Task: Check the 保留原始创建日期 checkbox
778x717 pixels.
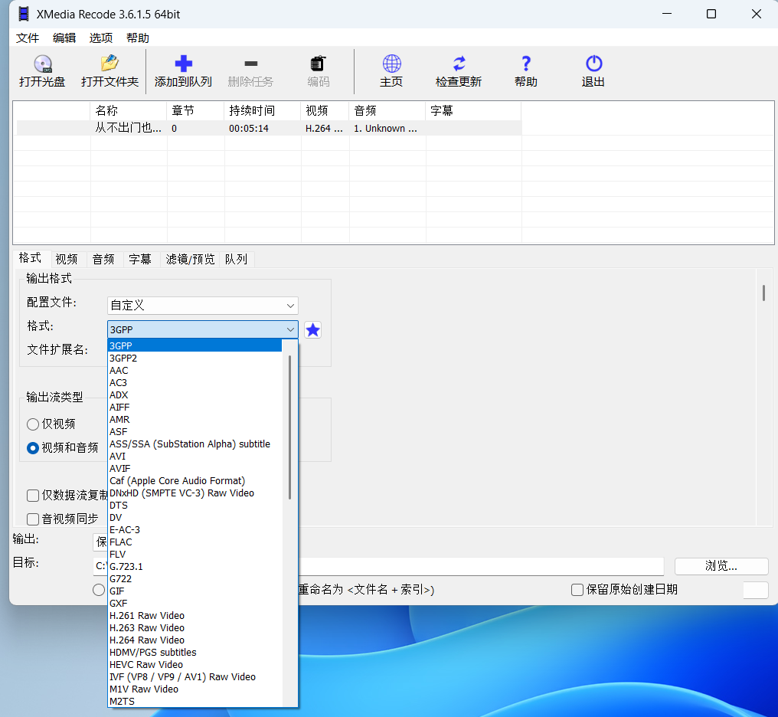Action: (577, 590)
